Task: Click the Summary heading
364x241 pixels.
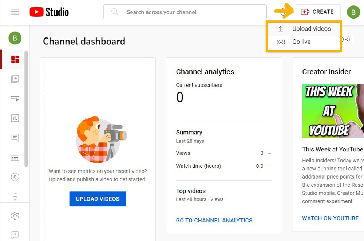Action: (x=189, y=133)
